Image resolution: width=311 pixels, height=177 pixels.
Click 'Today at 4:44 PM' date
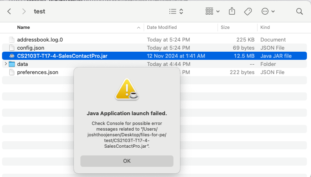click(x=169, y=64)
